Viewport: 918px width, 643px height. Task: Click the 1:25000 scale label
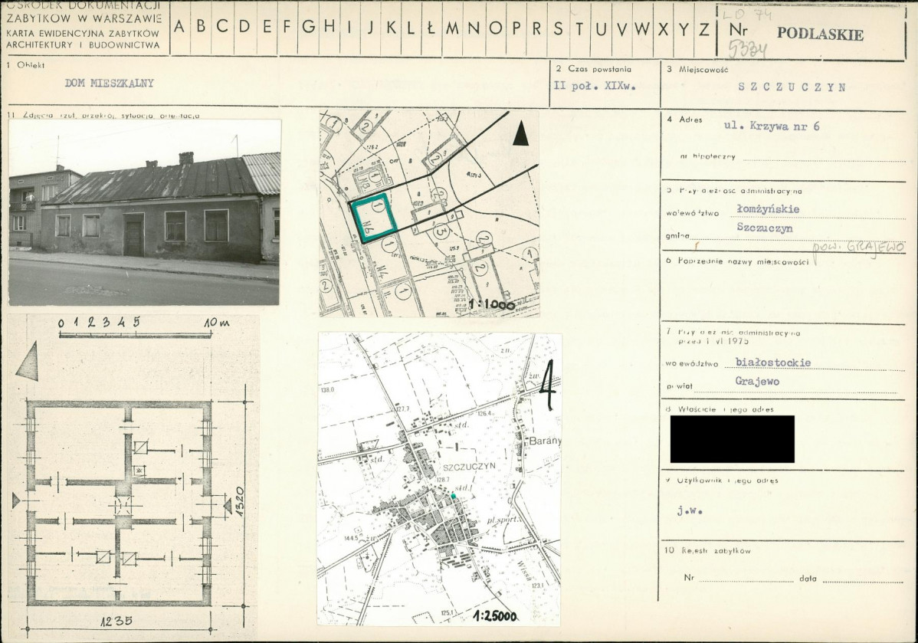[x=494, y=615]
